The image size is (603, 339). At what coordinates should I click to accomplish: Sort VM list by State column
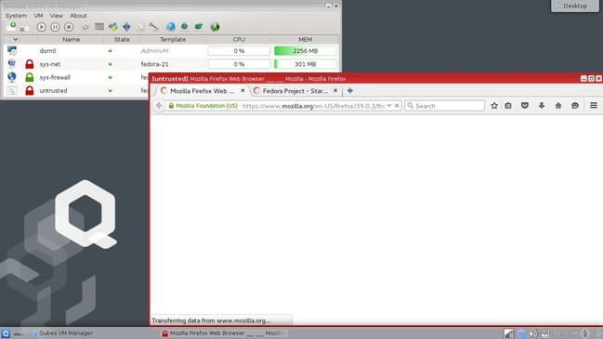coord(122,39)
